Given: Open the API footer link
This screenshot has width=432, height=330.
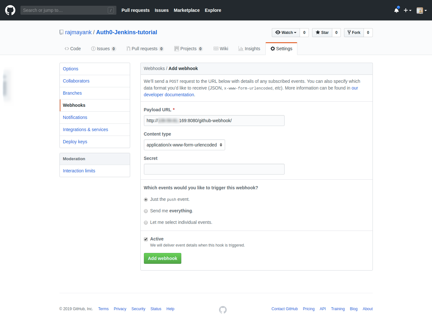Looking at the screenshot, I should 323,309.
